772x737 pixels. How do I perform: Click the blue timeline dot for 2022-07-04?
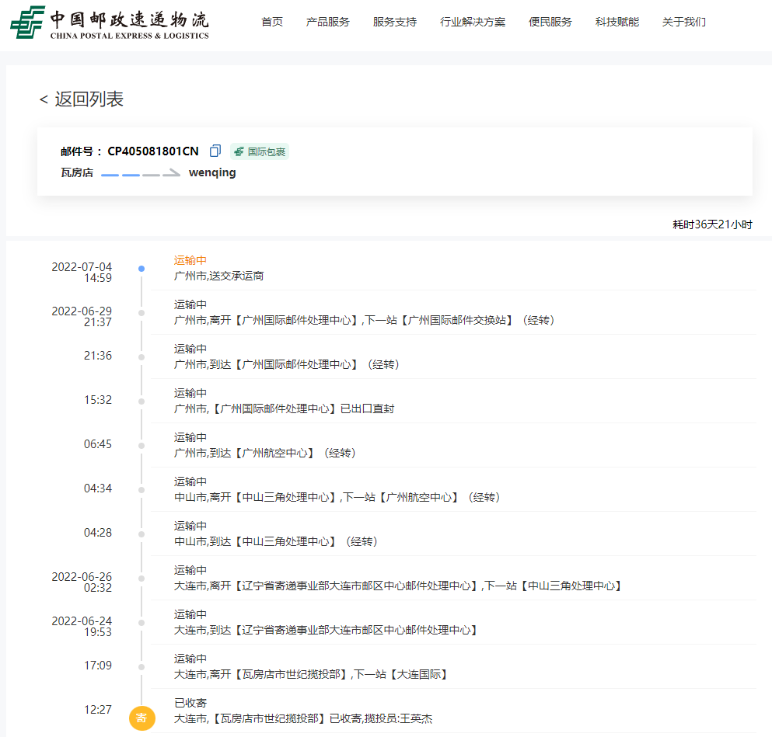tap(141, 269)
